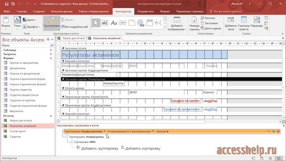Click the Title (Заголовок) button

(210, 23)
